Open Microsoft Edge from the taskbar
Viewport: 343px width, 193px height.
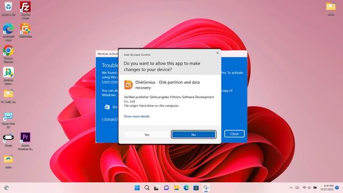[186, 188]
